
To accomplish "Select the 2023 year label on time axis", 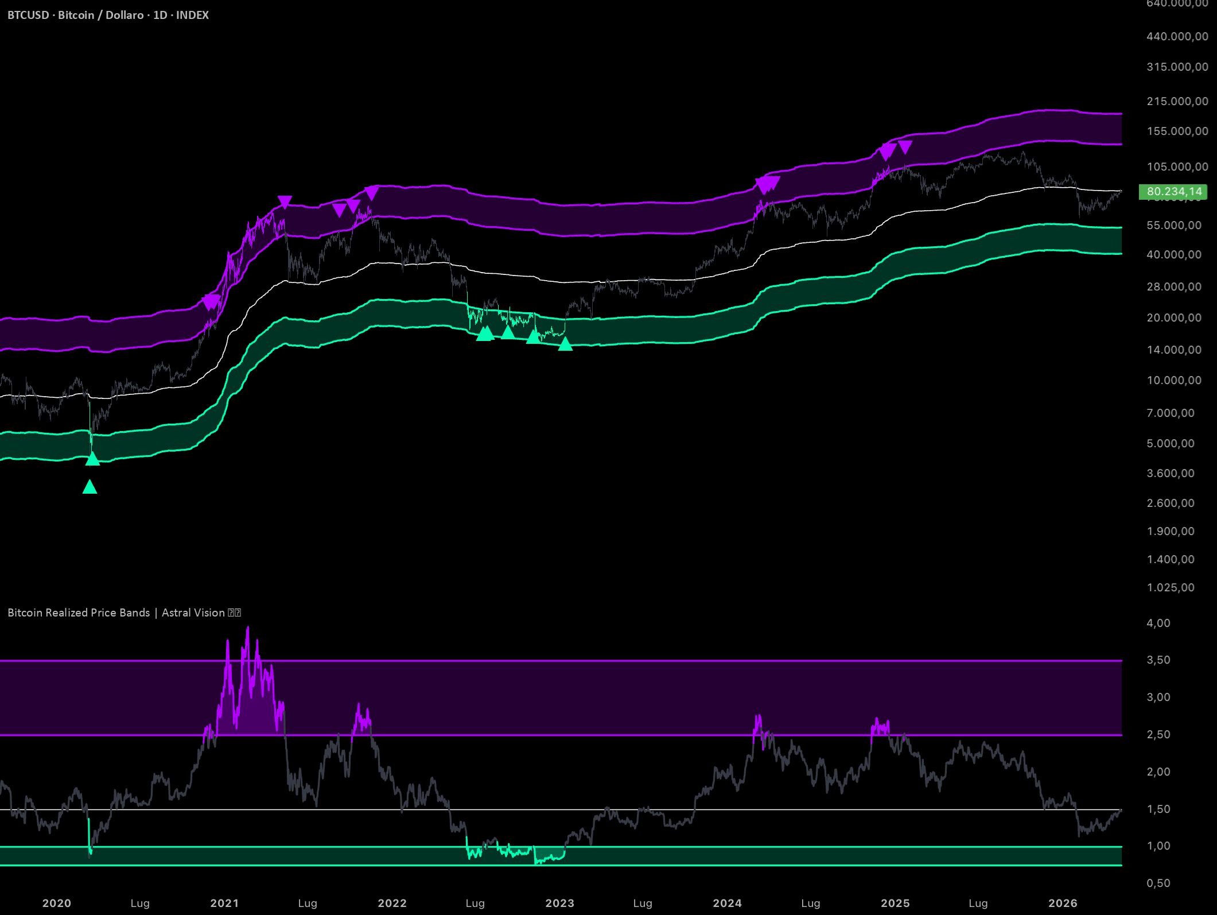I will point(560,903).
